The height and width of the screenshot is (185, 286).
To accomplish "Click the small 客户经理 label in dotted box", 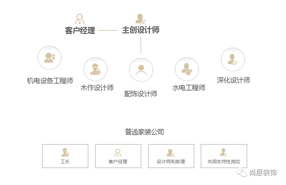I will pos(118,162).
